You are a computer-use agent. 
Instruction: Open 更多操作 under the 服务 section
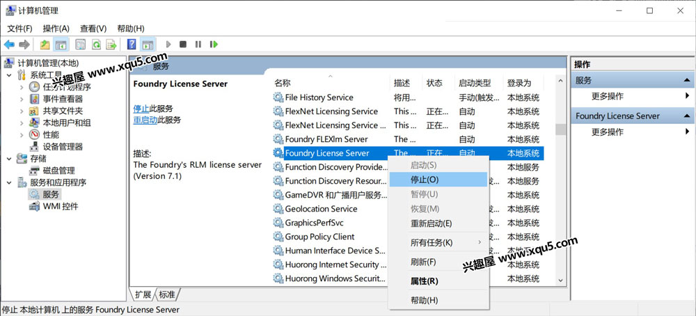(x=607, y=96)
